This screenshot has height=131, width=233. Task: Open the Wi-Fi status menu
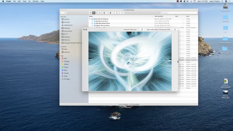tap(195, 1)
